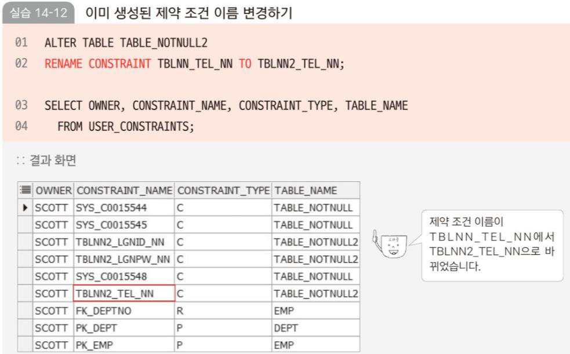The image size is (570, 354).
Task: Click constraint type C in SYS_C0015544 row
Action: (223, 207)
